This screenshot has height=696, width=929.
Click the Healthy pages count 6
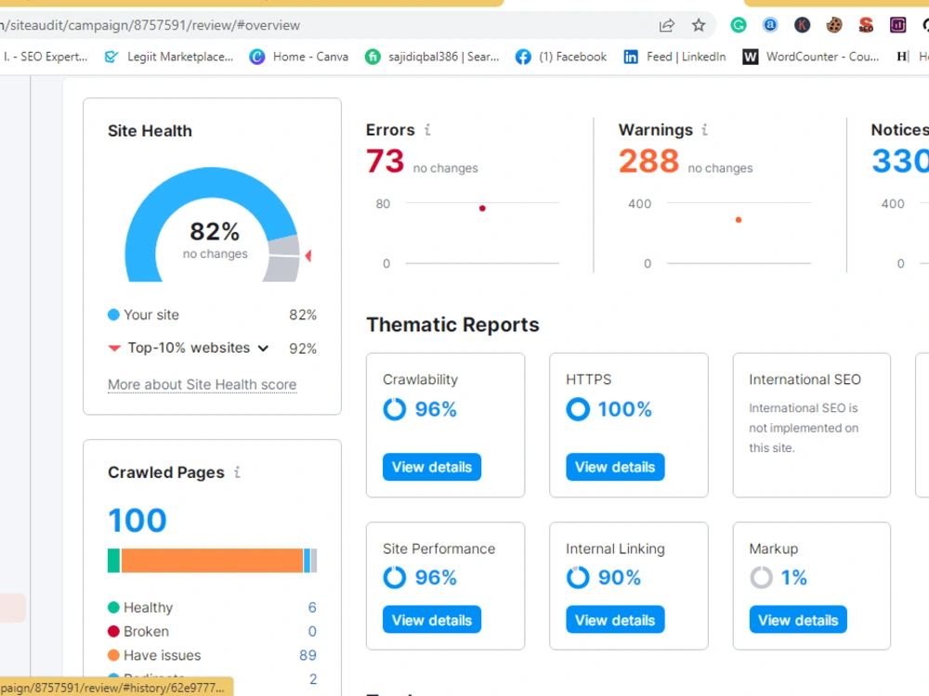[x=312, y=607]
